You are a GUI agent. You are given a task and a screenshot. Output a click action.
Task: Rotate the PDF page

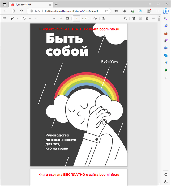click(95, 18)
